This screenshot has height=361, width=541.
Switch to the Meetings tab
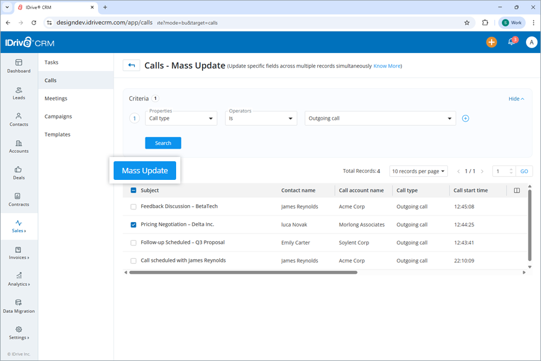55,98
